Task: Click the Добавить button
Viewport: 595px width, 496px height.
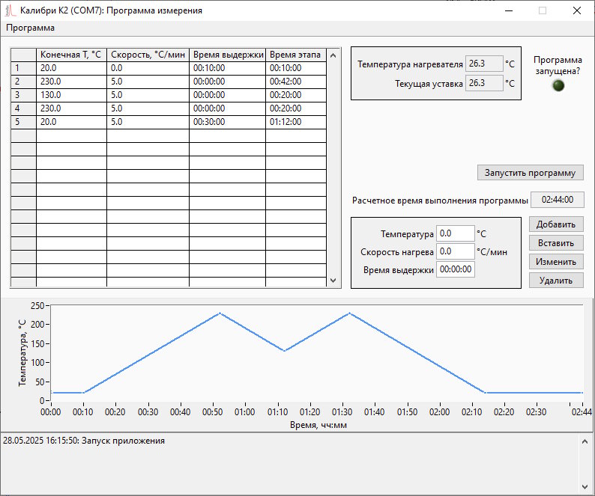Action: tap(556, 224)
